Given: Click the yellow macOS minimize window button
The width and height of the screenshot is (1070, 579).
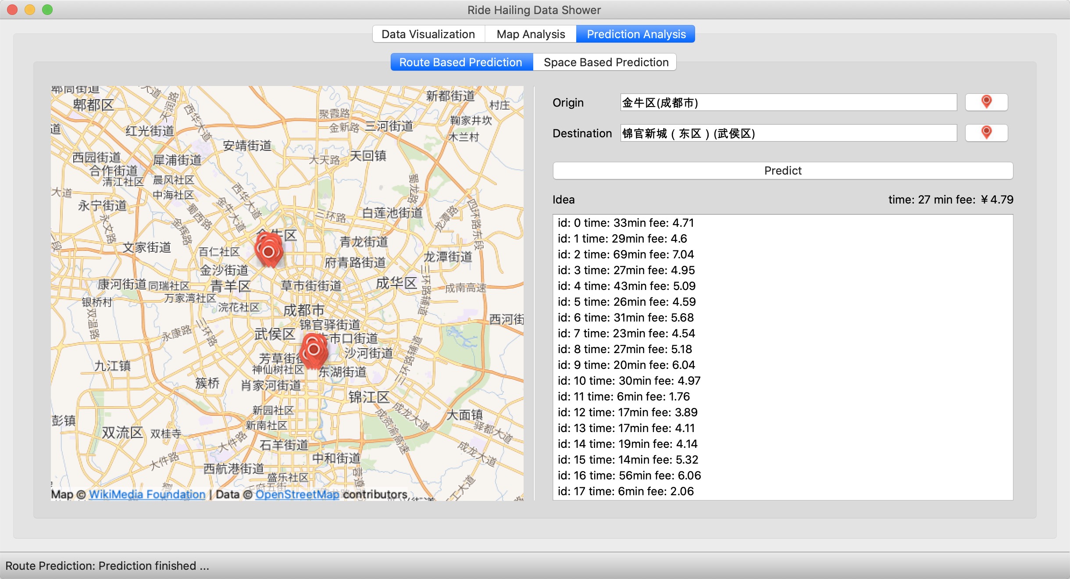Looking at the screenshot, I should pos(30,10).
